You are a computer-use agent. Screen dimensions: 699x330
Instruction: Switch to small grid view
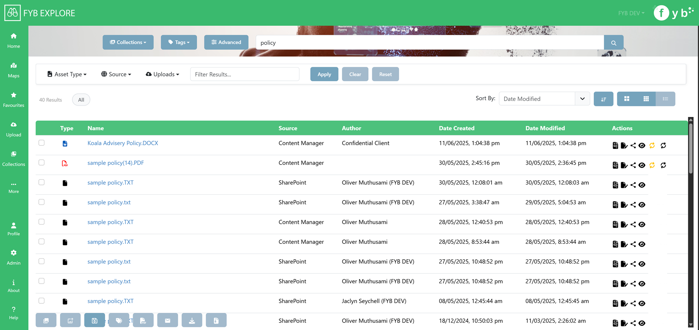pyautogui.click(x=646, y=99)
